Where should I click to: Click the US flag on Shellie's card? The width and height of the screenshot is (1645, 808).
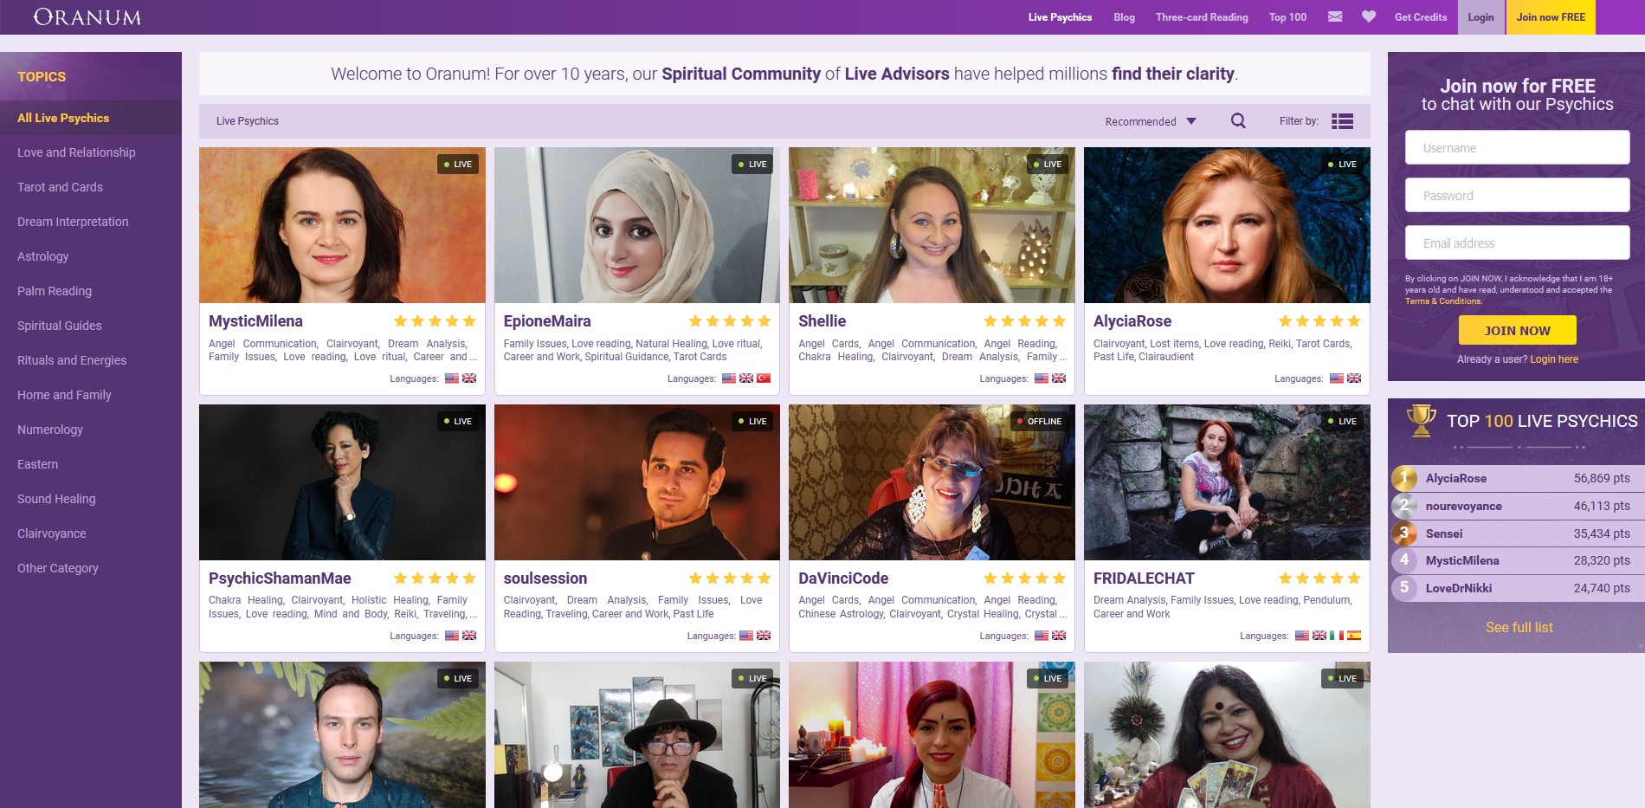click(1042, 378)
